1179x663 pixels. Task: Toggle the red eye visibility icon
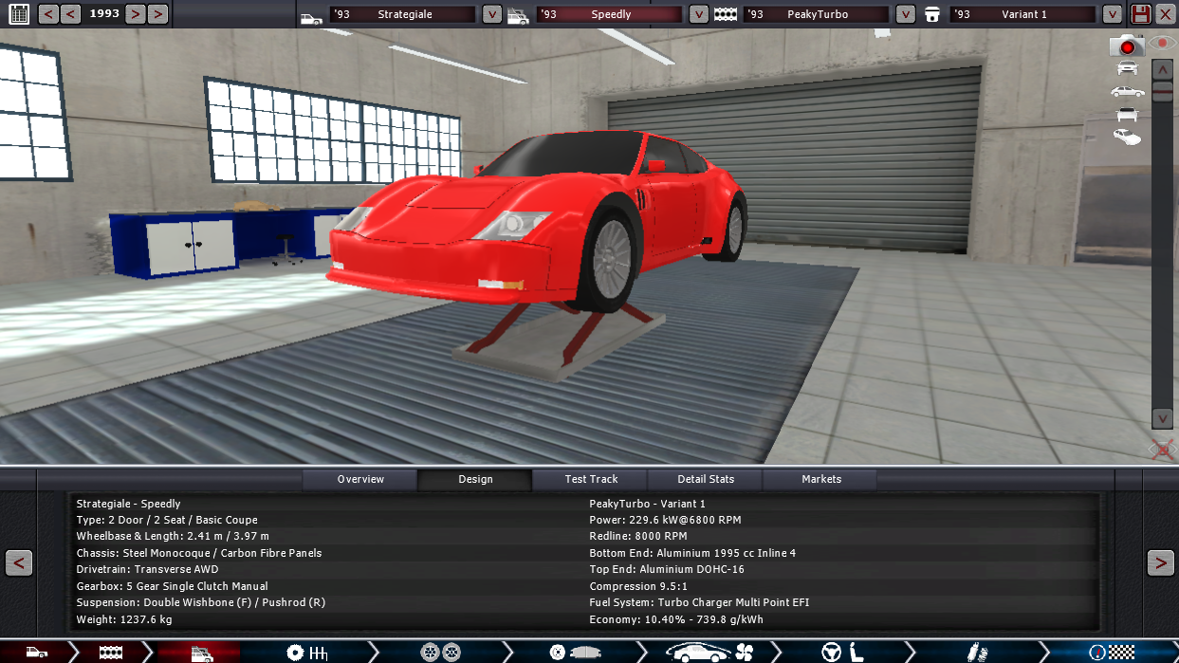[x=1162, y=45]
